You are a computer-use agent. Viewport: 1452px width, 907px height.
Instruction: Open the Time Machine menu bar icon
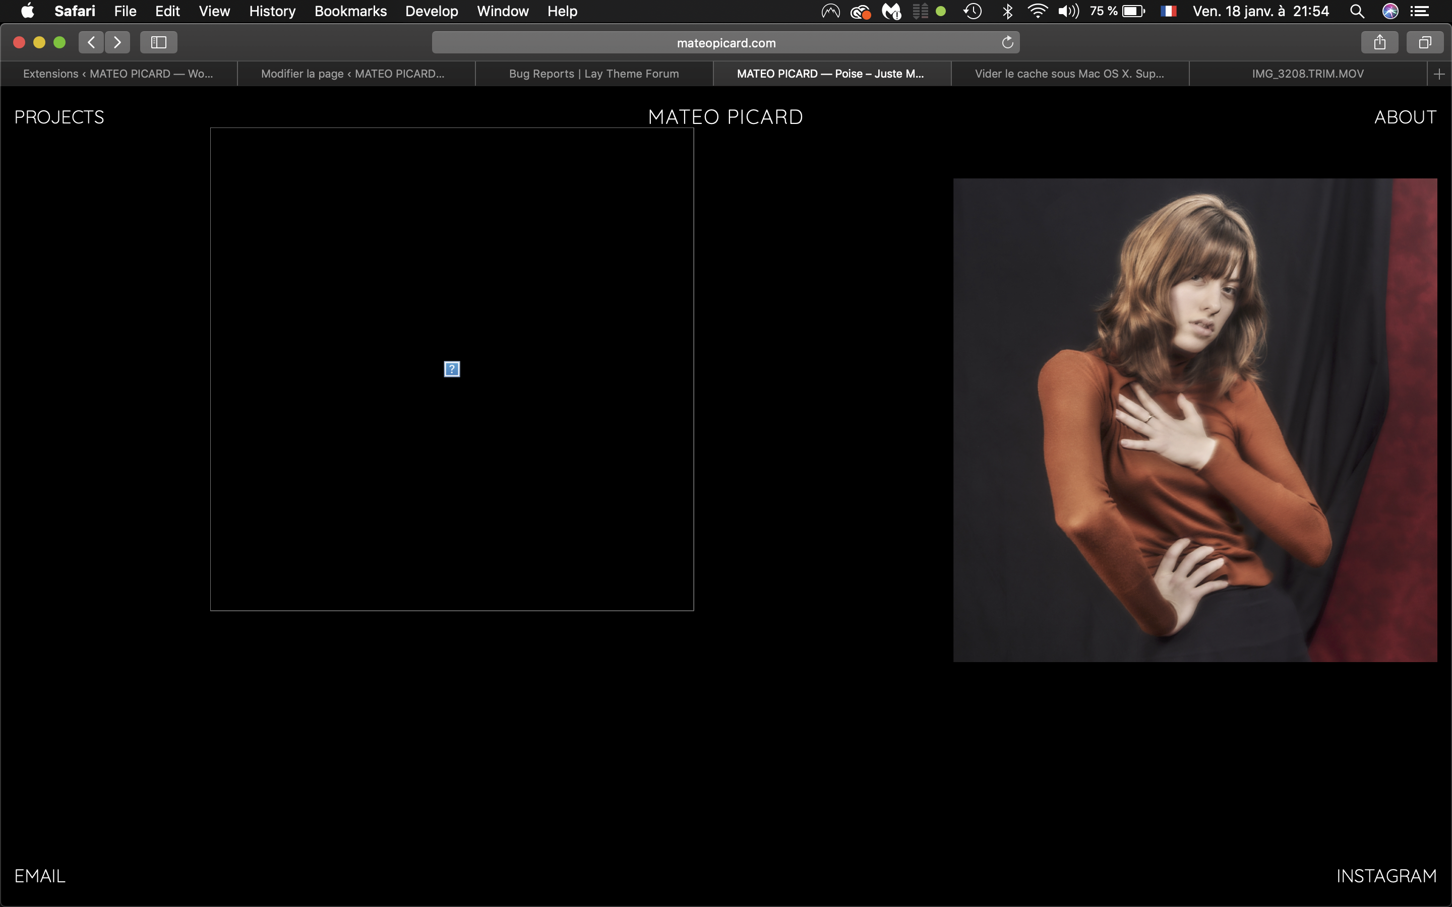(x=972, y=11)
